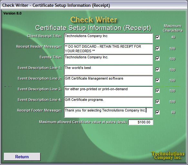Toggle Event Description Line 2 checkbox
Image resolution: width=188 pixels, height=165 pixels.
point(157,80)
